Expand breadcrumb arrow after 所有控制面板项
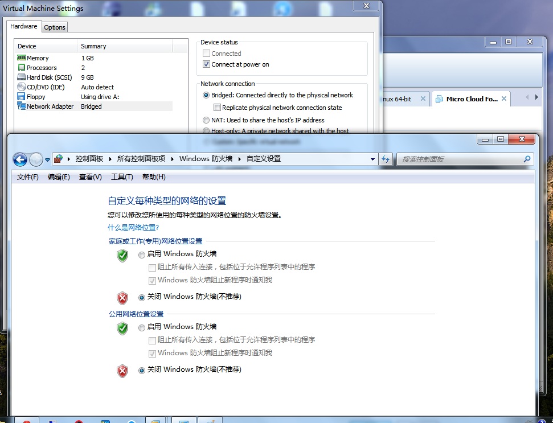This screenshot has width=553, height=423. pos(172,159)
